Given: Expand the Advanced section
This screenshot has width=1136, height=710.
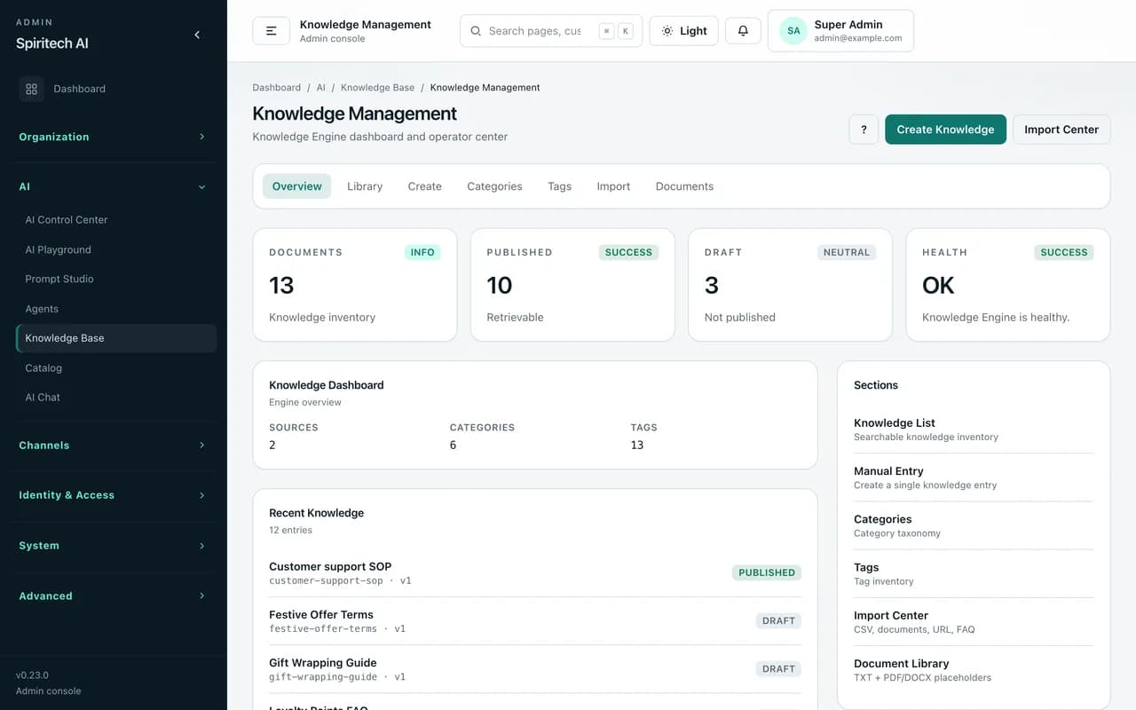Looking at the screenshot, I should (114, 596).
